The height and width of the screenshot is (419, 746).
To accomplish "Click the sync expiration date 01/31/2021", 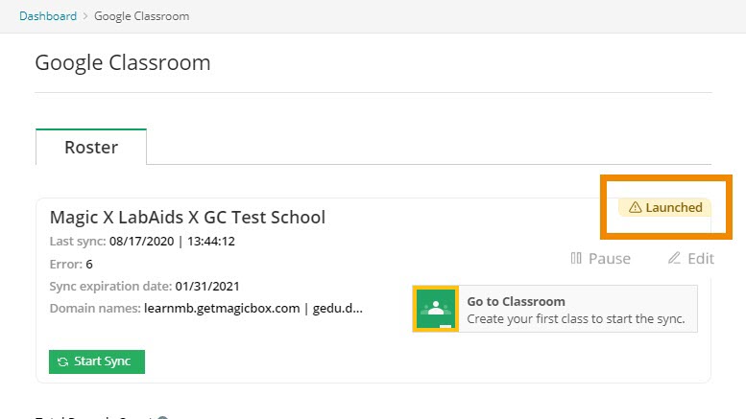I will pyautogui.click(x=206, y=286).
